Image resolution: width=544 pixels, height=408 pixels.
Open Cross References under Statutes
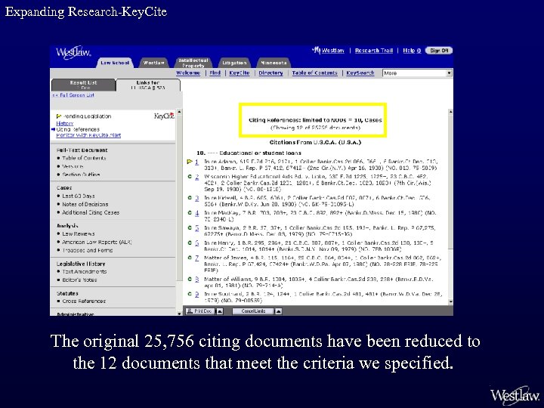(84, 301)
